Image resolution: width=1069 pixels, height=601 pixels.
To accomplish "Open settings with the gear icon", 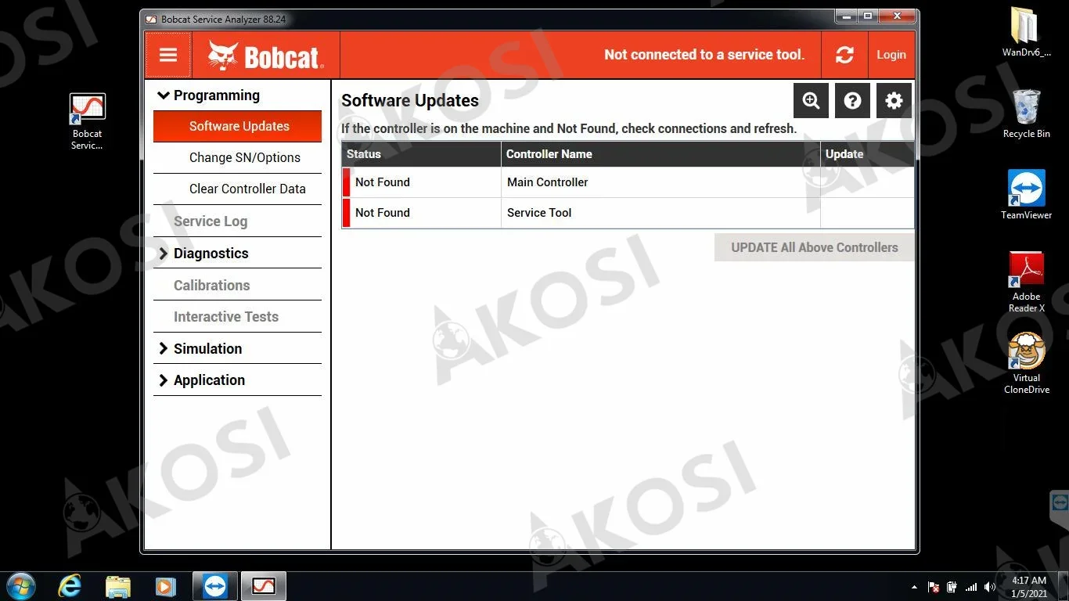I will 894,100.
